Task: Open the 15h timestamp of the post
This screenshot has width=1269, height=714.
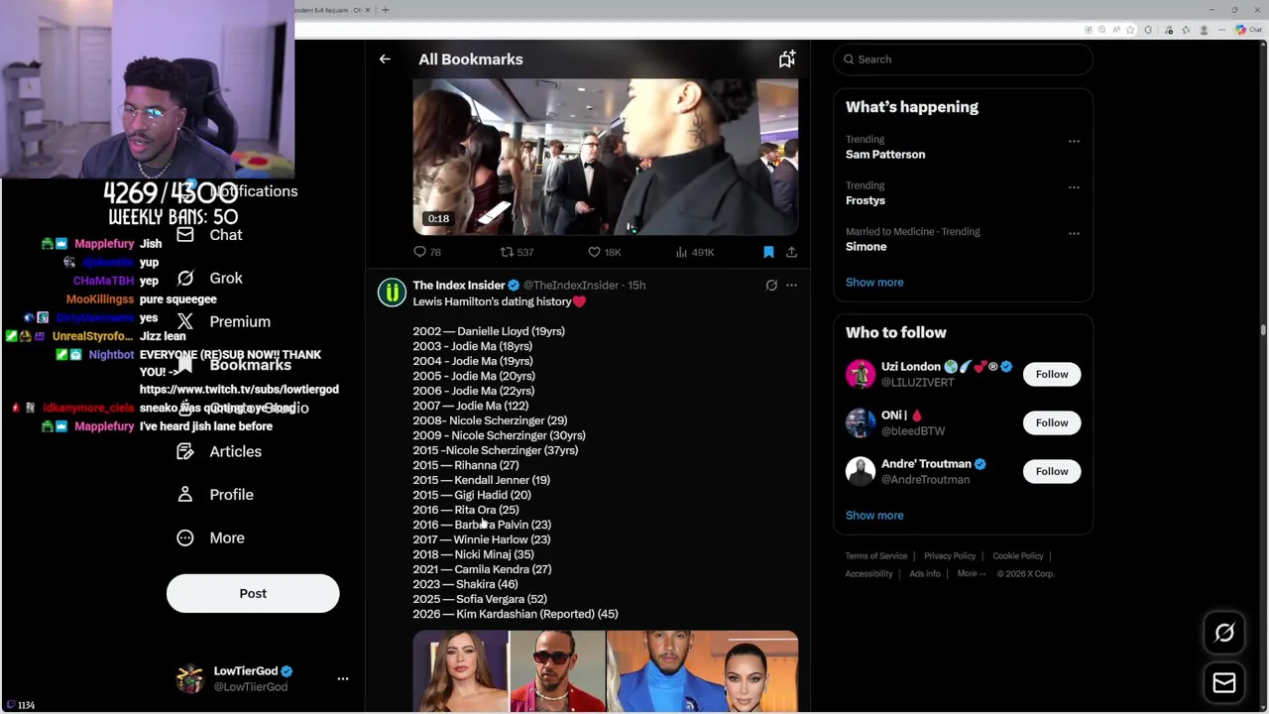Action: (636, 286)
